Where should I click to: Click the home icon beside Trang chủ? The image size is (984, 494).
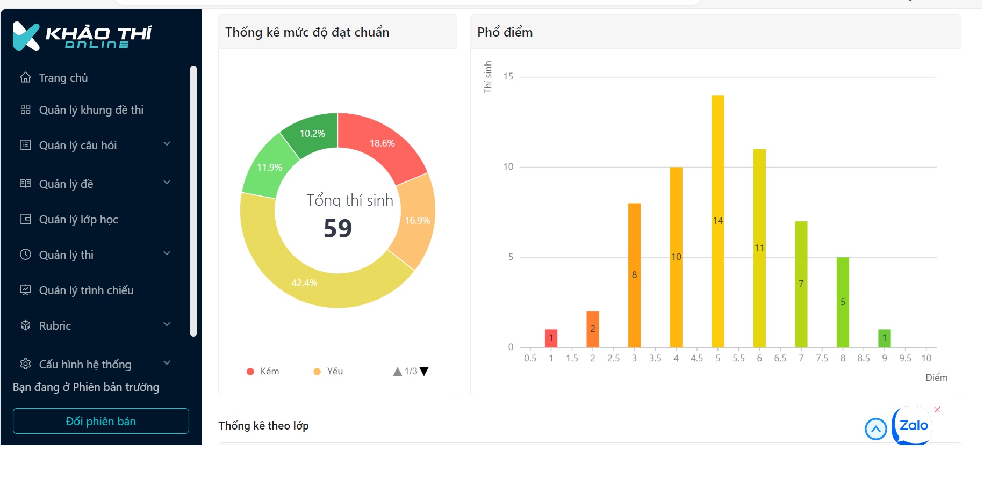point(25,77)
